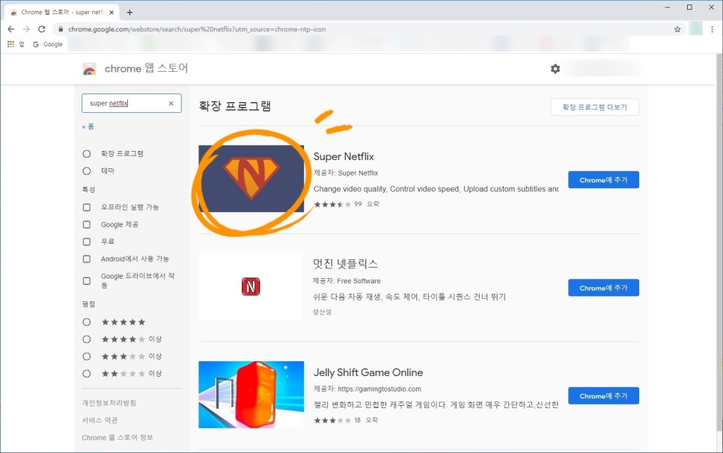The width and height of the screenshot is (723, 453).
Task: Go back to web store home link
Action: pyautogui.click(x=88, y=126)
